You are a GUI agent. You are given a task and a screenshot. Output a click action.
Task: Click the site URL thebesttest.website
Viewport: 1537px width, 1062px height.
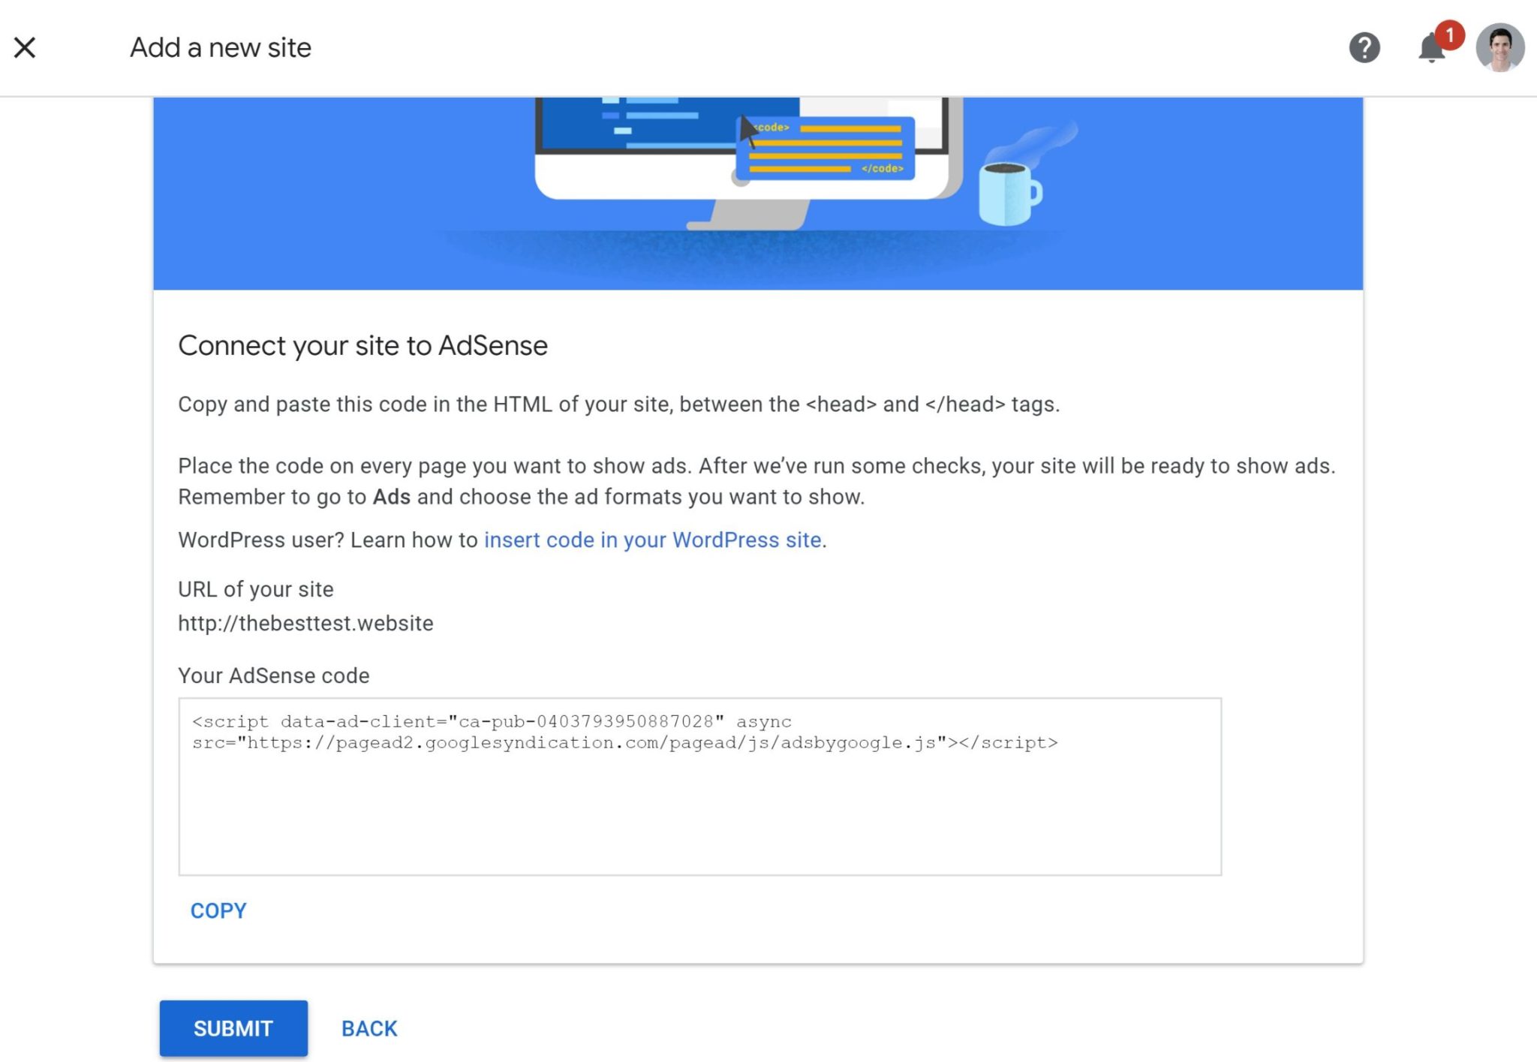coord(305,623)
